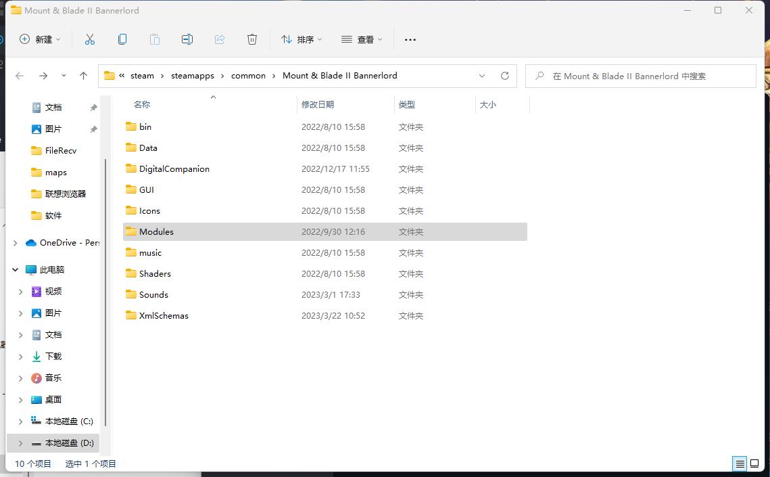Click the Rename icon in toolbar
Viewport: 770px width, 477px height.
187,39
